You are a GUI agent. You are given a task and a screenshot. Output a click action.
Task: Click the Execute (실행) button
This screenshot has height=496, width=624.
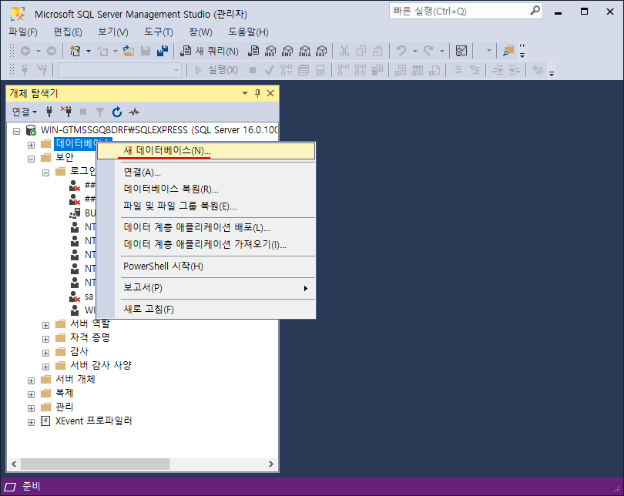[217, 70]
